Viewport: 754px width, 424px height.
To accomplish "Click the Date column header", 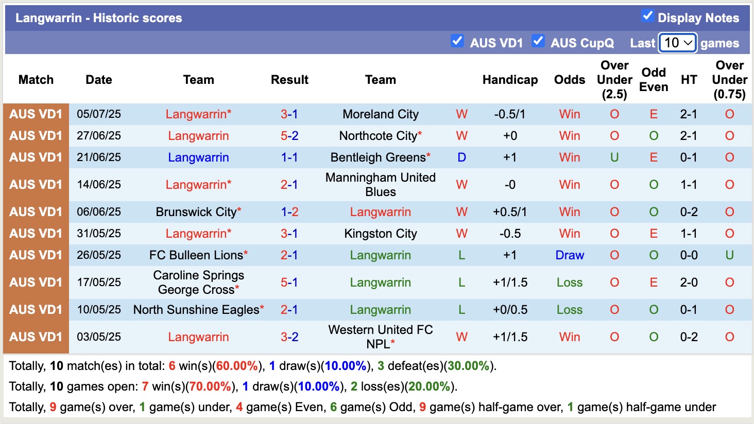I will (98, 80).
